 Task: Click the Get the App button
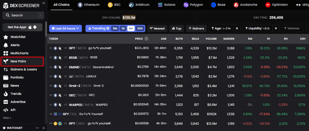22,27
